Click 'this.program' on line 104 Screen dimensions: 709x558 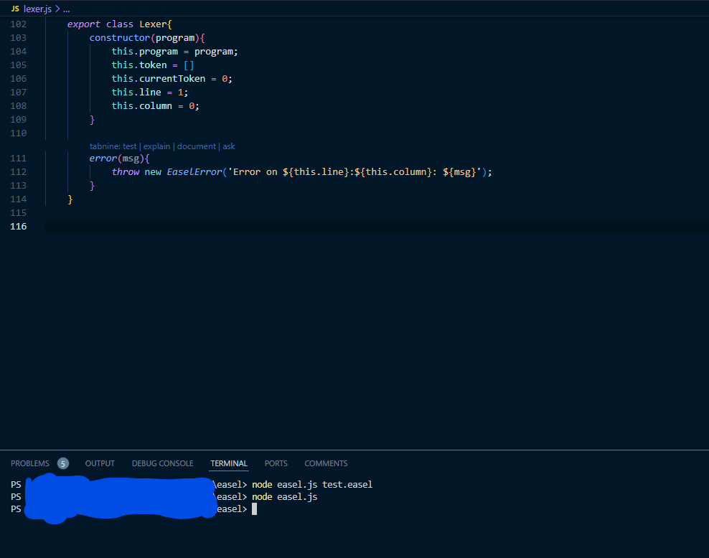click(145, 52)
